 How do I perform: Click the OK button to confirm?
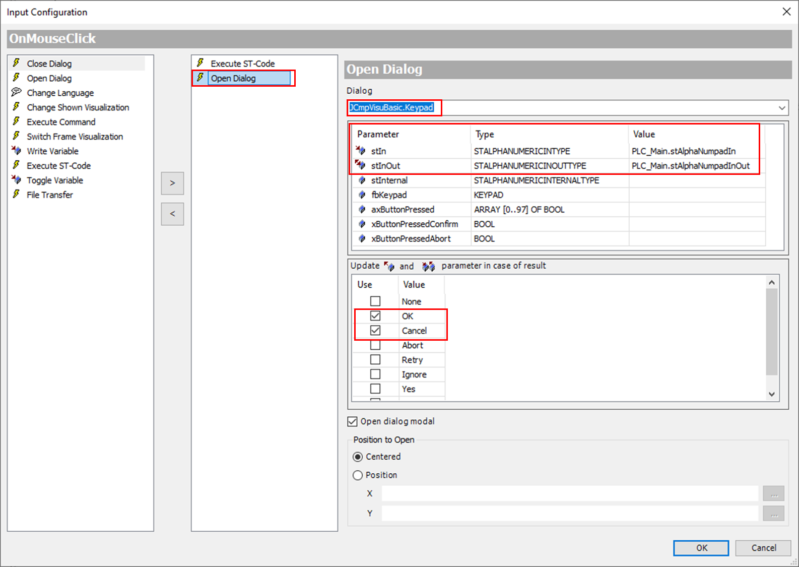[701, 548]
